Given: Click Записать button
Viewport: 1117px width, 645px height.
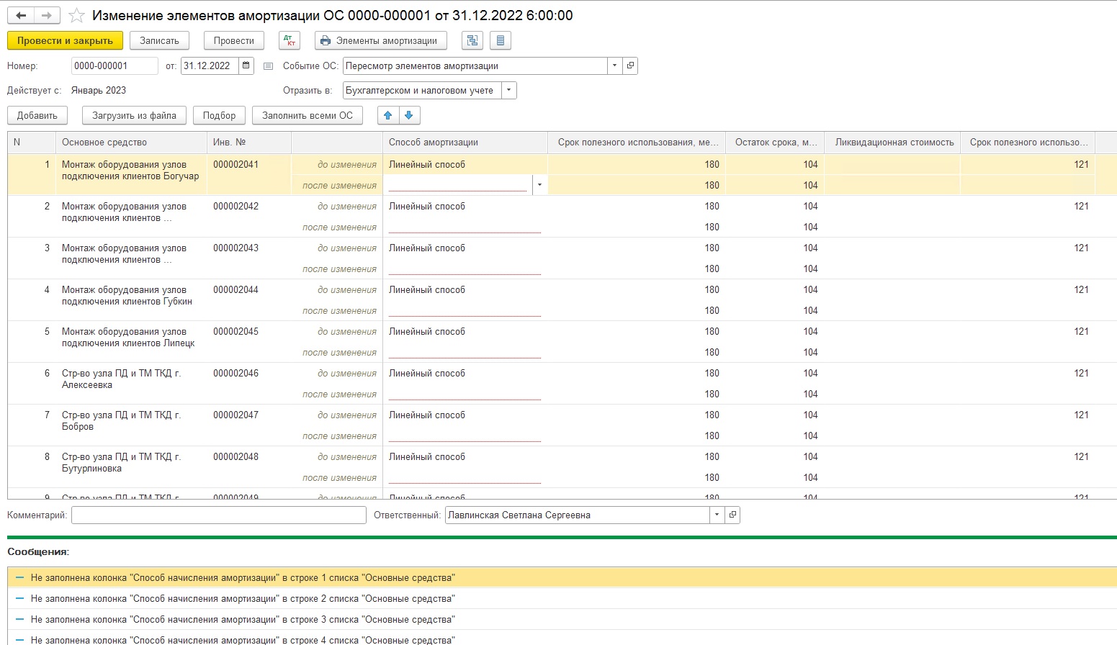Looking at the screenshot, I should pyautogui.click(x=159, y=41).
